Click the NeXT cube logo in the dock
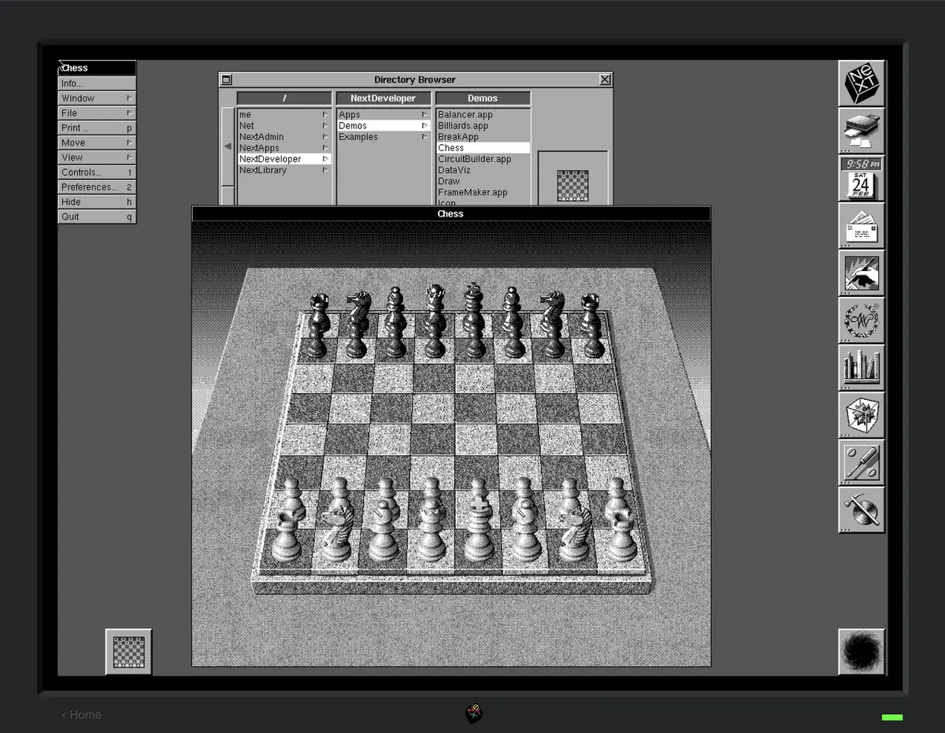Viewport: 945px width, 733px height. click(862, 83)
